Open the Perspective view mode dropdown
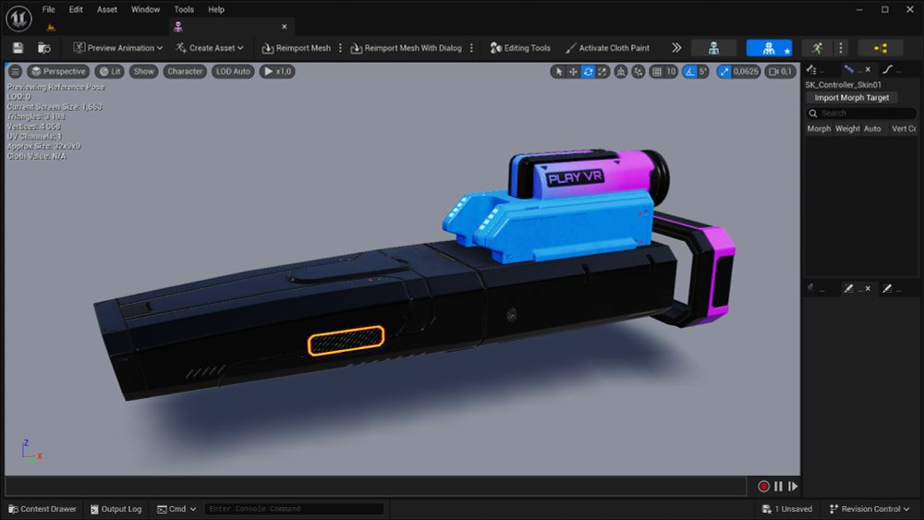 tap(58, 71)
